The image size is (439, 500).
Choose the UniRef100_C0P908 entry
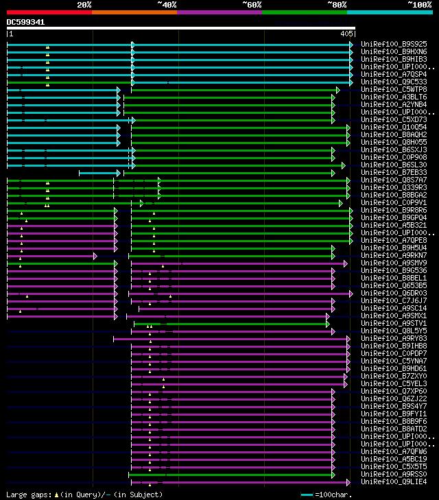pos(394,158)
